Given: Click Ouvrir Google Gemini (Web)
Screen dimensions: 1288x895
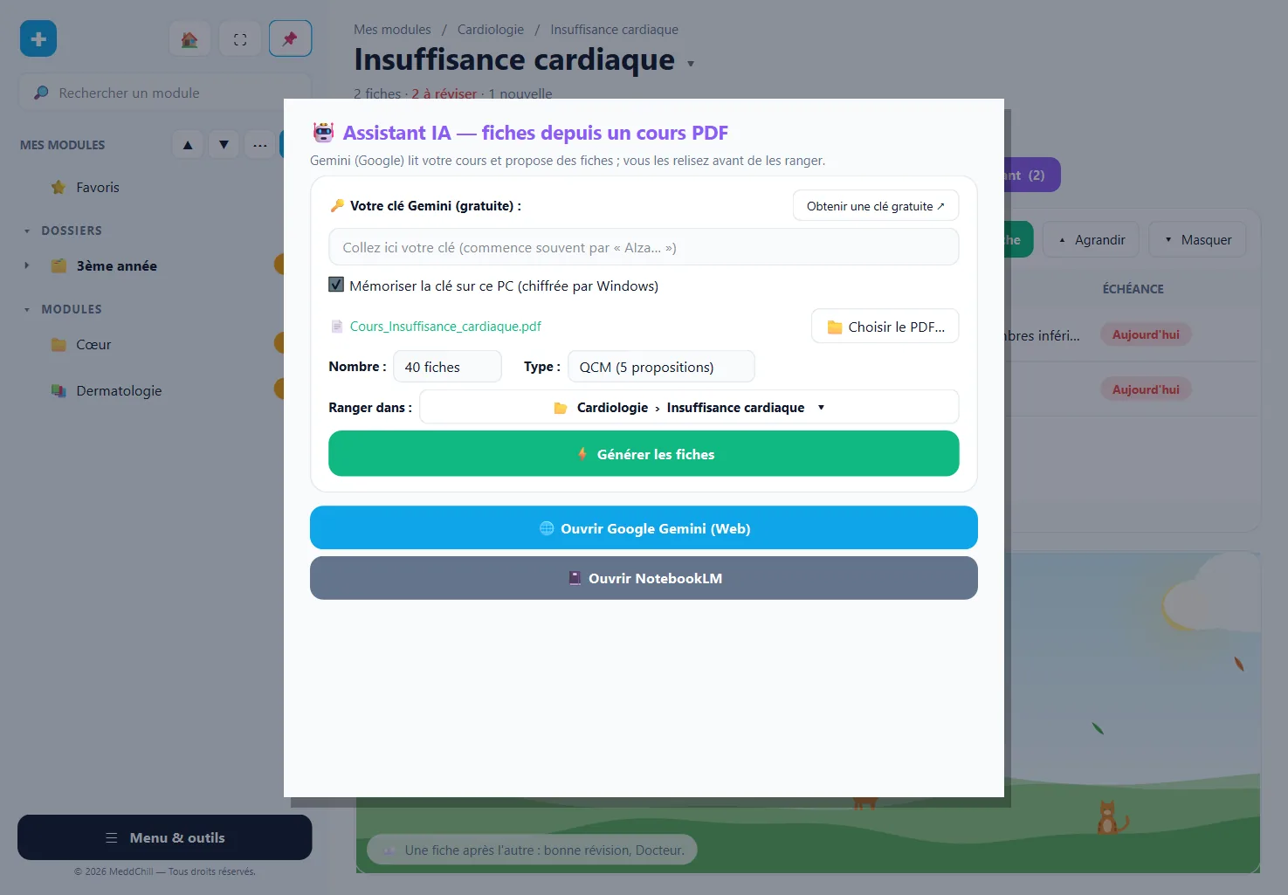Looking at the screenshot, I should point(644,528).
